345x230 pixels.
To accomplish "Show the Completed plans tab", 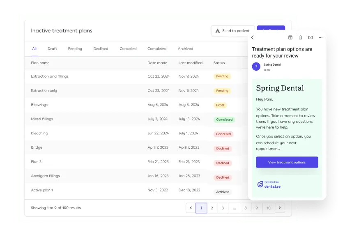I will [157, 49].
